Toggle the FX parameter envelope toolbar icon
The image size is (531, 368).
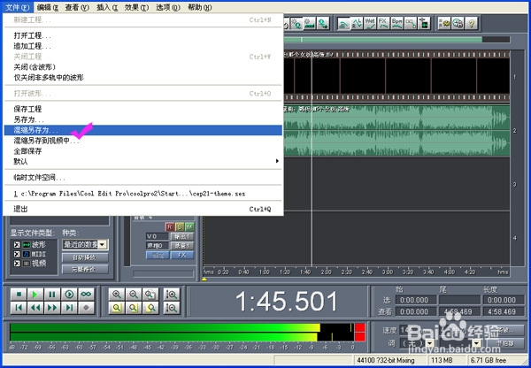tap(383, 23)
